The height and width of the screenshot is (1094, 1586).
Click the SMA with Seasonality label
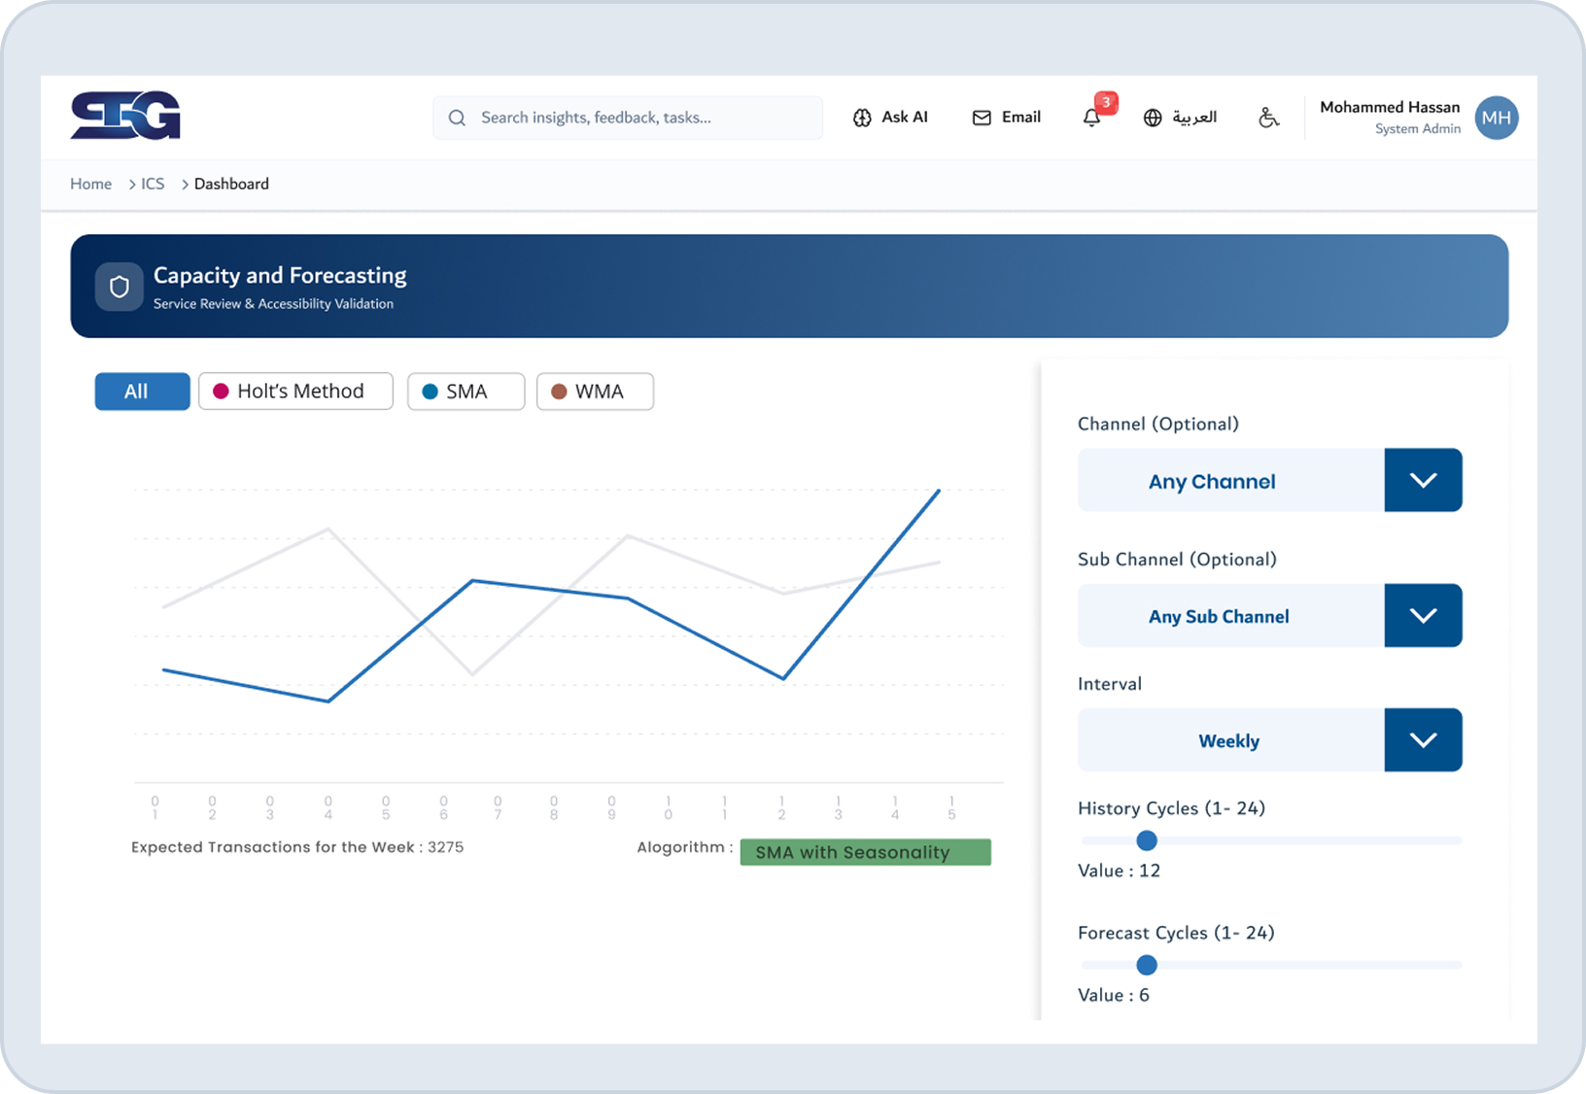pyautogui.click(x=865, y=852)
